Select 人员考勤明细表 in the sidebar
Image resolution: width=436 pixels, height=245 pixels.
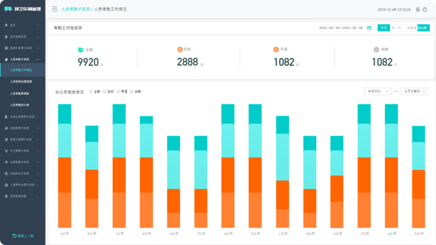[19, 93]
